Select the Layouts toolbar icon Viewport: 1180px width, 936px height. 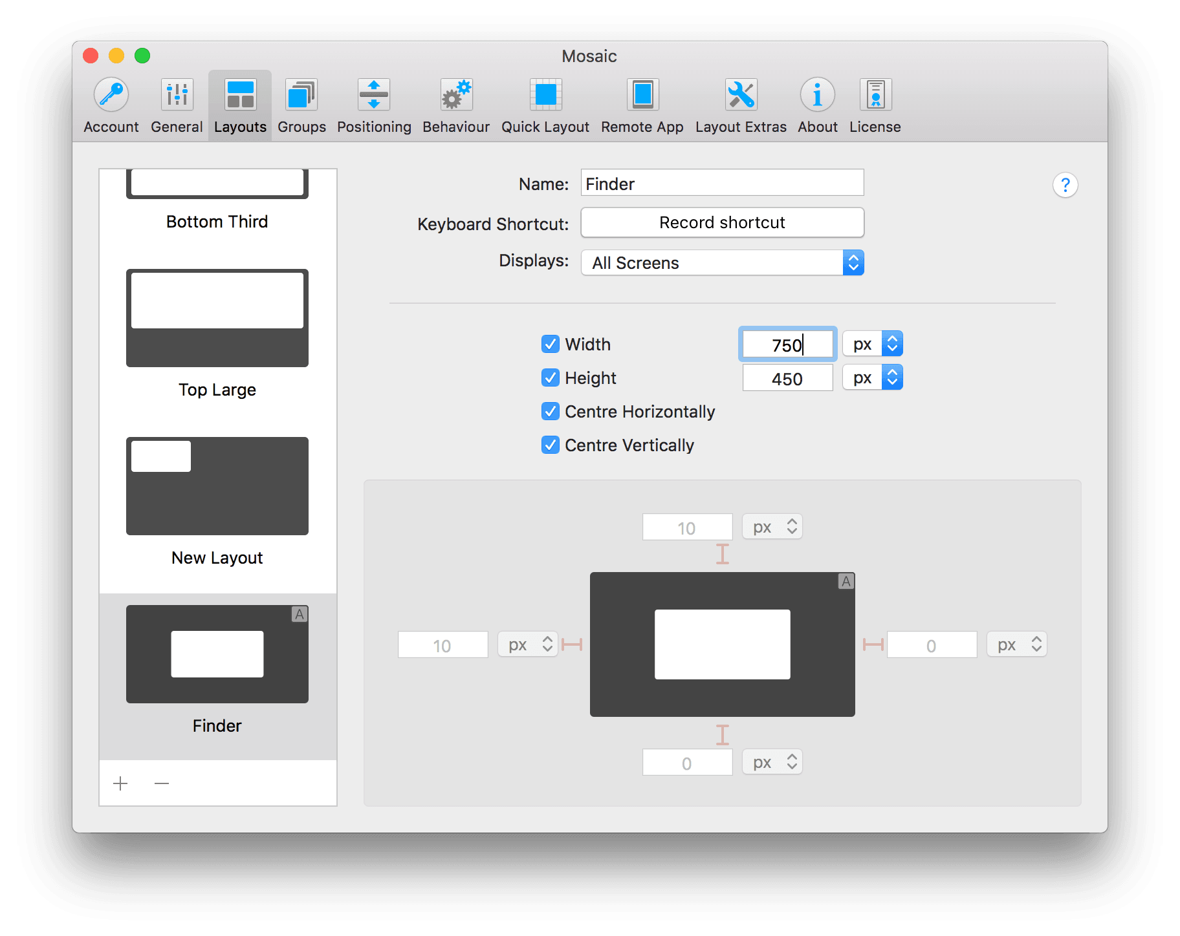(239, 103)
